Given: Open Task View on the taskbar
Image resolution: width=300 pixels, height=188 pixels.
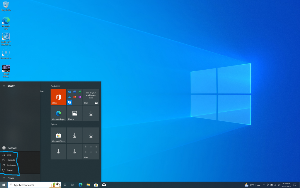Looking at the screenshot, I should tap(73, 185).
